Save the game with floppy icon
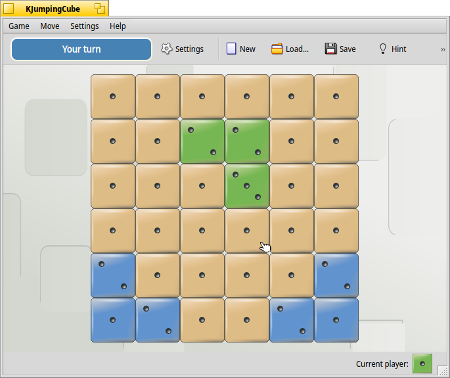Screen dimensions: 450x378 (340, 49)
